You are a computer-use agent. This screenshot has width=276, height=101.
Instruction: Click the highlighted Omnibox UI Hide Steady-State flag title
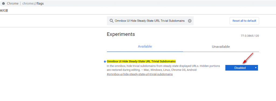pos(141,61)
